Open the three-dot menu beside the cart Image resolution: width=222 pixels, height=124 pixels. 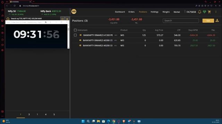click(x=216, y=12)
